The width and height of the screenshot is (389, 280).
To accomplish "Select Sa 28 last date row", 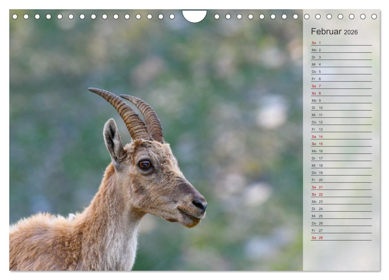I will pyautogui.click(x=341, y=238).
